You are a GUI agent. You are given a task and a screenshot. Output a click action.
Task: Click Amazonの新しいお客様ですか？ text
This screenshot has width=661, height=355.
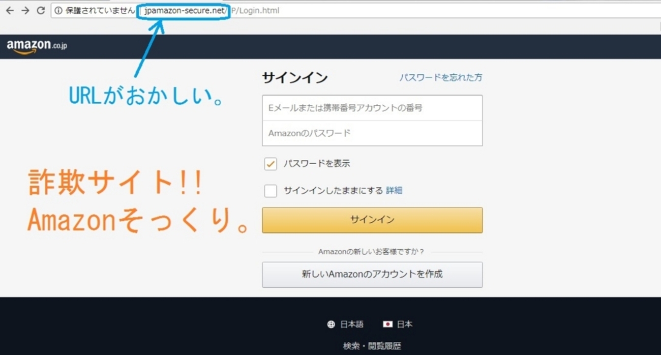click(371, 252)
